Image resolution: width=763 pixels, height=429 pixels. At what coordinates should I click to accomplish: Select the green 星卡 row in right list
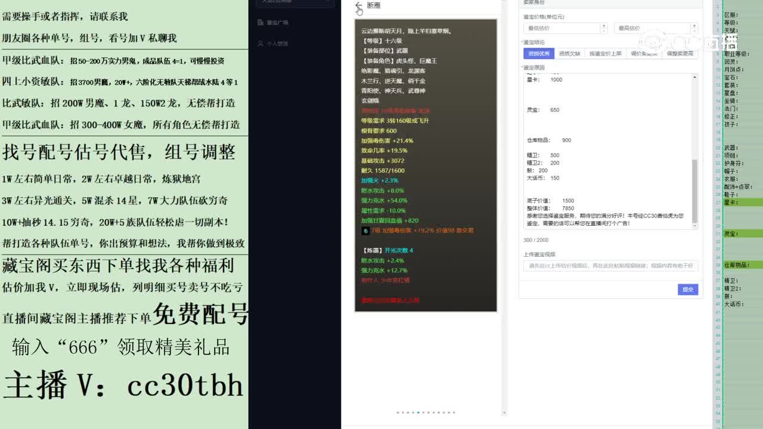(x=743, y=203)
